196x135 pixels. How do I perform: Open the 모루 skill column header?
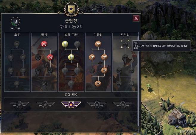17,35
